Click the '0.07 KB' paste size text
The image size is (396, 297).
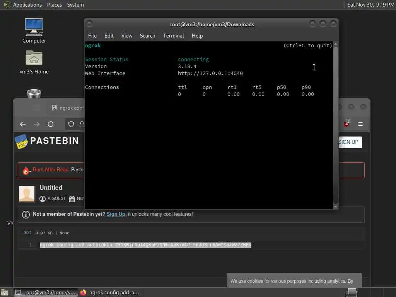click(44, 233)
